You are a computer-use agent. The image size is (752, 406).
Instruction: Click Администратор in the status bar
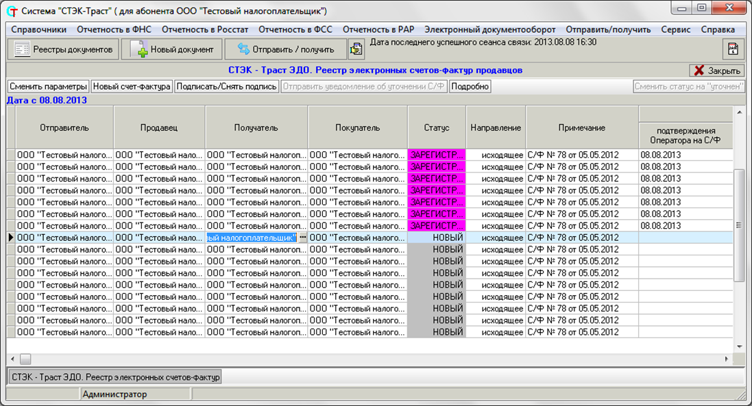coord(114,394)
